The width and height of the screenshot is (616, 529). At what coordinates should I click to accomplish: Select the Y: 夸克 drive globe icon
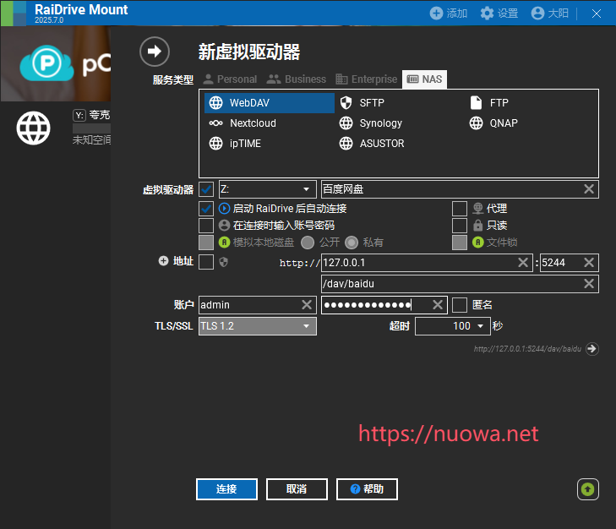point(34,128)
